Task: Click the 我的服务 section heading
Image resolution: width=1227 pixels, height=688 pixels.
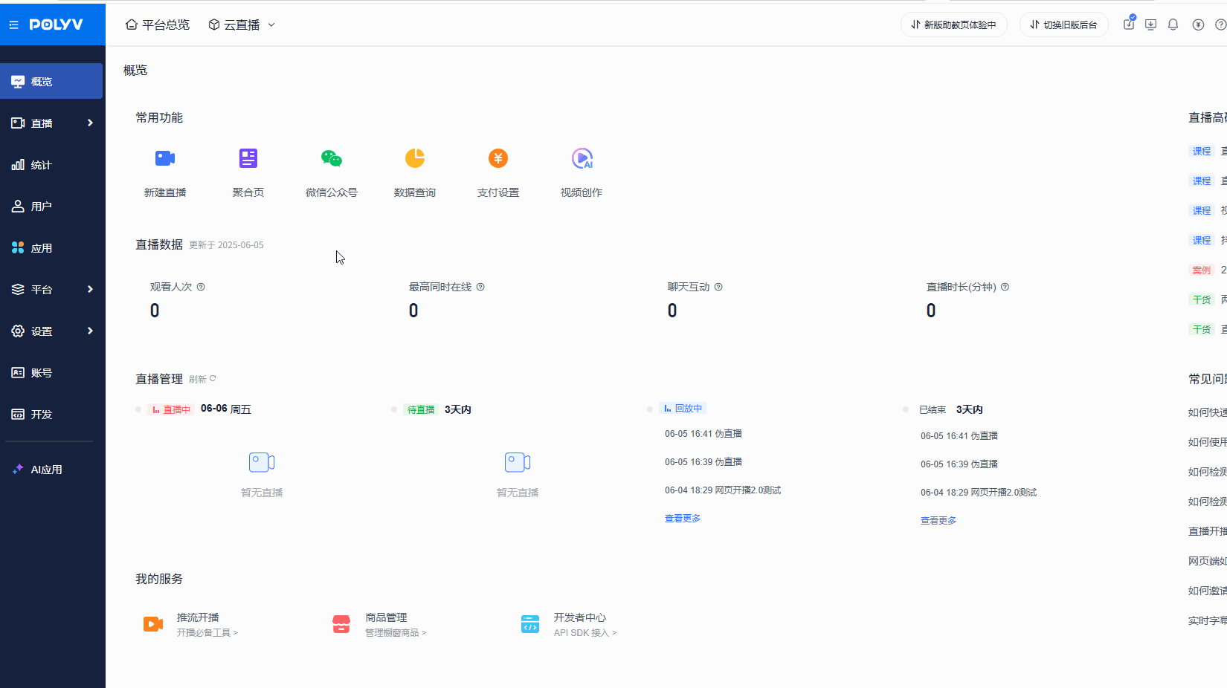Action: point(159,579)
